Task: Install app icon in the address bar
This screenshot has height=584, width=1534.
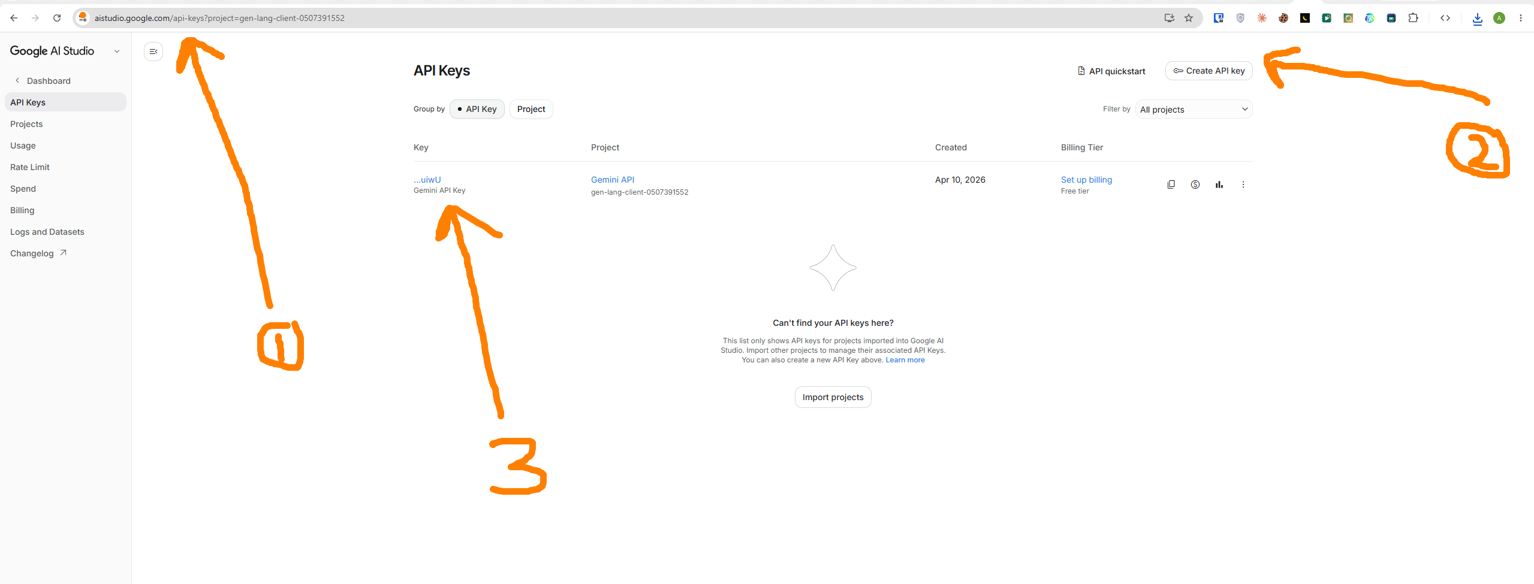Action: [1169, 18]
